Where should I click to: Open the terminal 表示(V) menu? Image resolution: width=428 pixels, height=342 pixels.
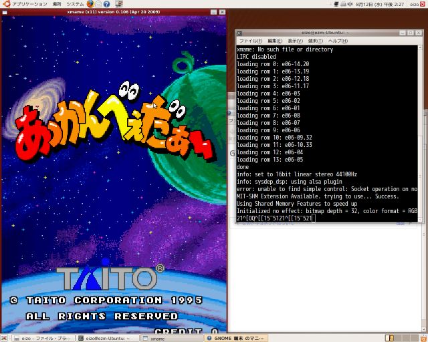295,41
